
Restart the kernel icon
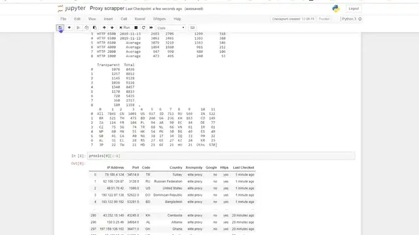click(x=143, y=27)
